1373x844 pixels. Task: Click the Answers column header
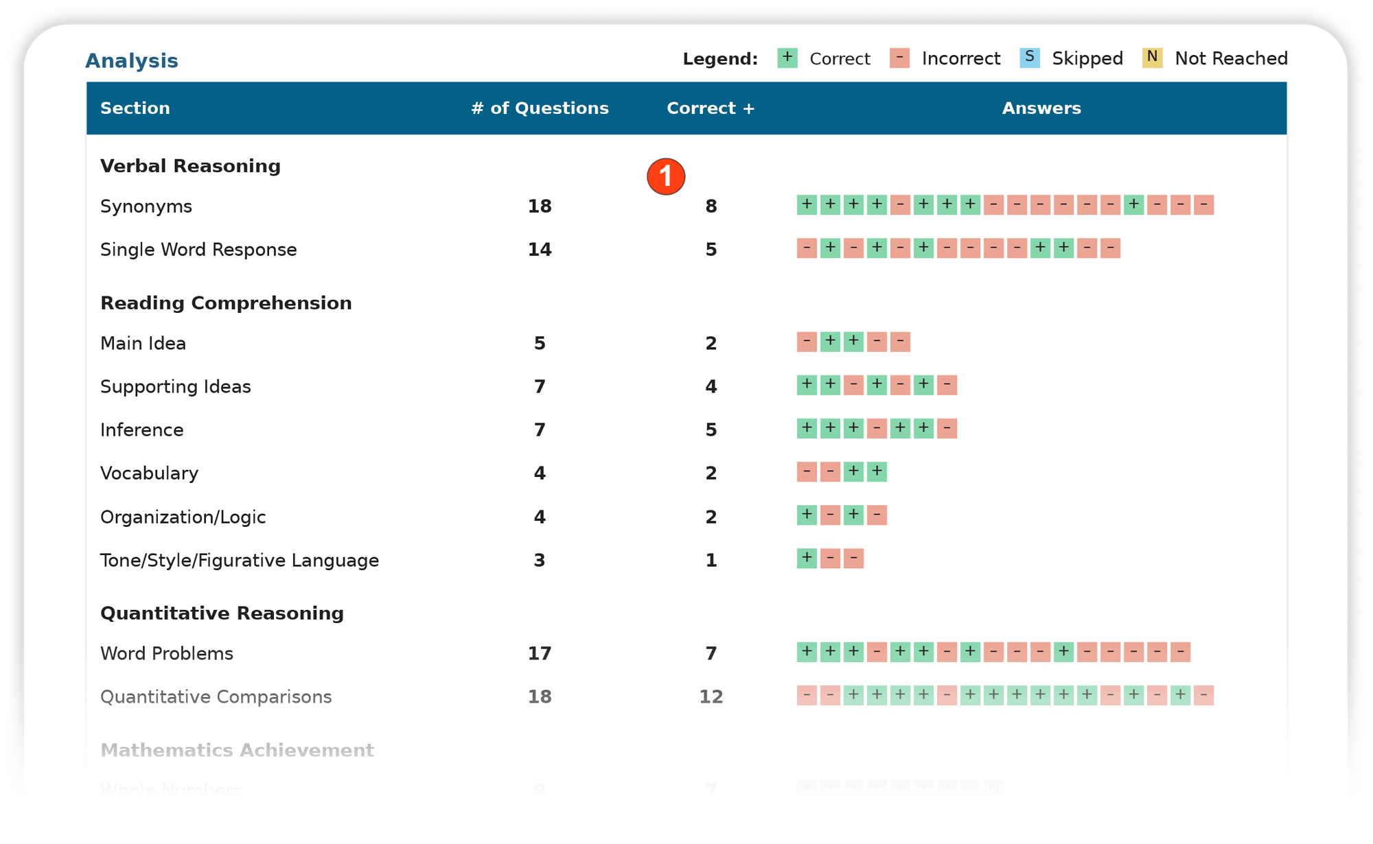1041,108
